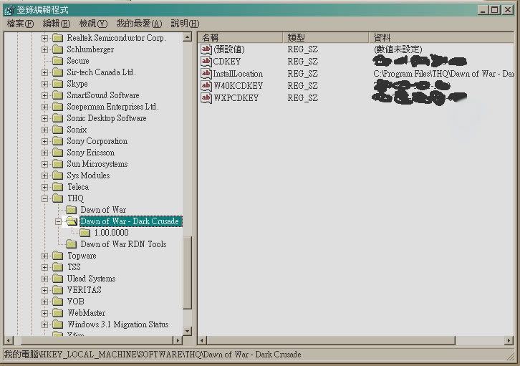Select the WXPCDKEY value name
The width and height of the screenshot is (520, 366).
point(236,98)
